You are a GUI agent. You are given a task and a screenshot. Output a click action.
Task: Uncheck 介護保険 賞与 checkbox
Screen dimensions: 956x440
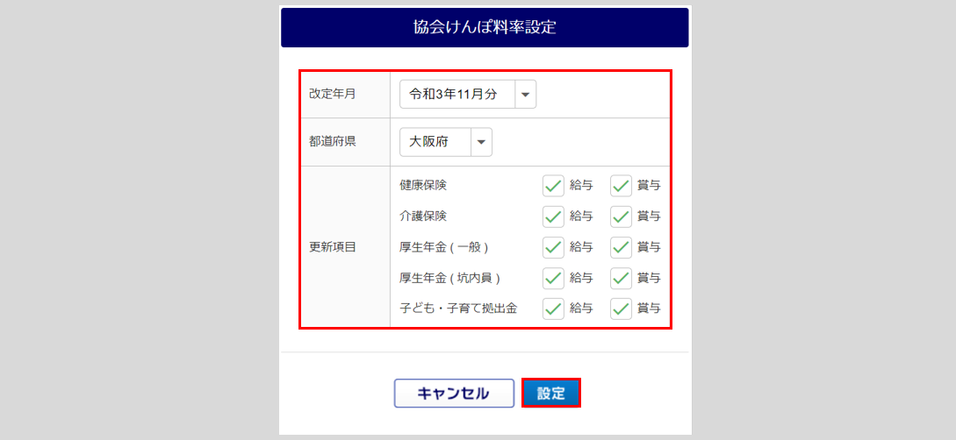coord(621,216)
